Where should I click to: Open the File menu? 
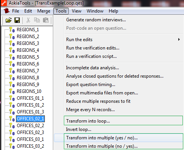click(16, 11)
